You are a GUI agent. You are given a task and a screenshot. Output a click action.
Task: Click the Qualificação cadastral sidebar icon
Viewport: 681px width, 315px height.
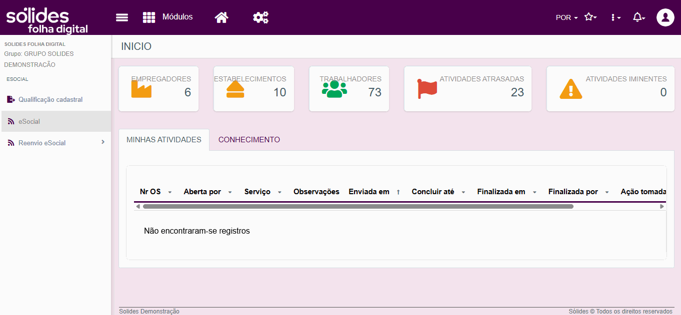tap(11, 99)
